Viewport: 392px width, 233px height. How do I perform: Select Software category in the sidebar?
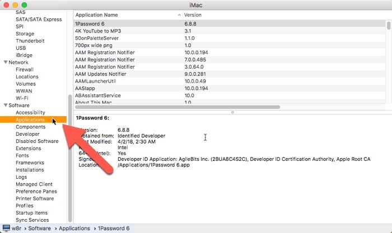19,105
